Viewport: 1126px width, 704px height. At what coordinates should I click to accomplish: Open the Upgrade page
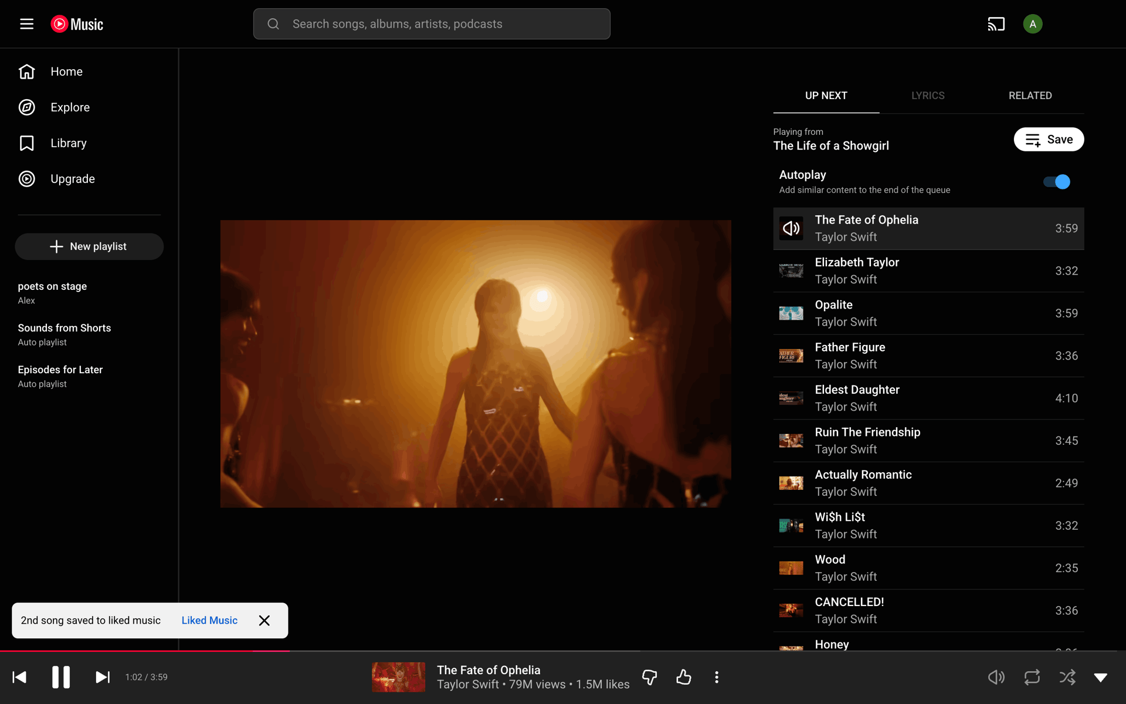pyautogui.click(x=89, y=179)
